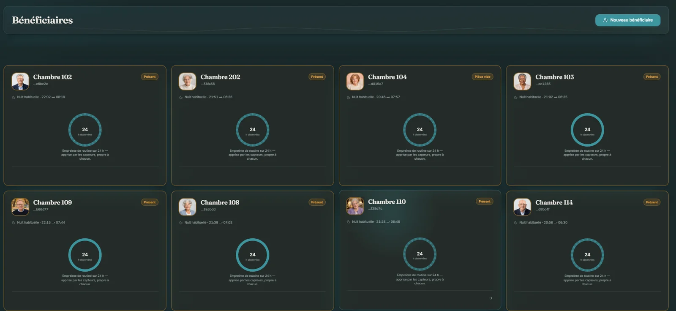The width and height of the screenshot is (676, 311).
Task: Select the Présent status of Chambre 108
Action: click(317, 202)
